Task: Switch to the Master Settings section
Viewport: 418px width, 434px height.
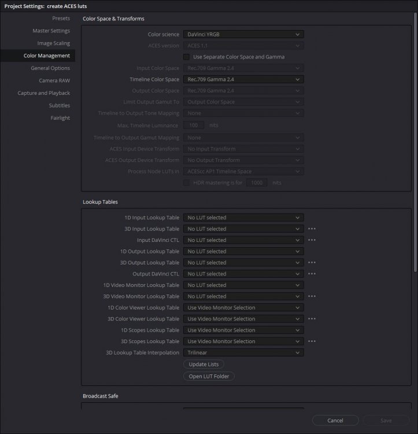Action: click(51, 31)
